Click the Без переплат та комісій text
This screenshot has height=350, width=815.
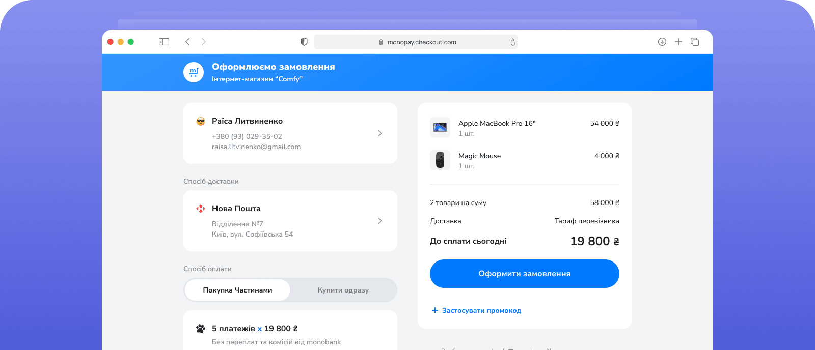coord(277,342)
